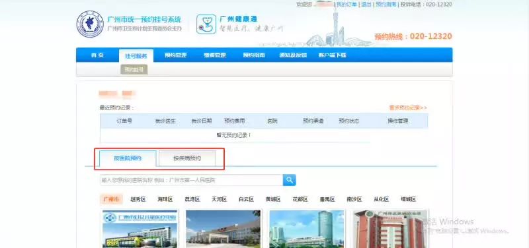529x248 pixels.
Task: Open the 广州市妇女儿童医疗中心 hospital thumbnail
Action: 140,229
